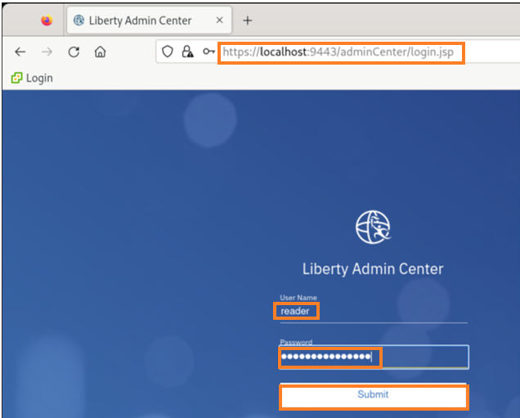Reload the current login page
Viewport: 520px width, 418px height.
pos(74,52)
